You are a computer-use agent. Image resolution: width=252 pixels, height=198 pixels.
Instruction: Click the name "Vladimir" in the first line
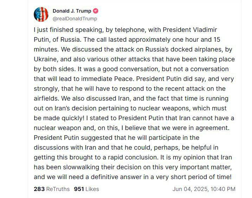(x=219, y=30)
